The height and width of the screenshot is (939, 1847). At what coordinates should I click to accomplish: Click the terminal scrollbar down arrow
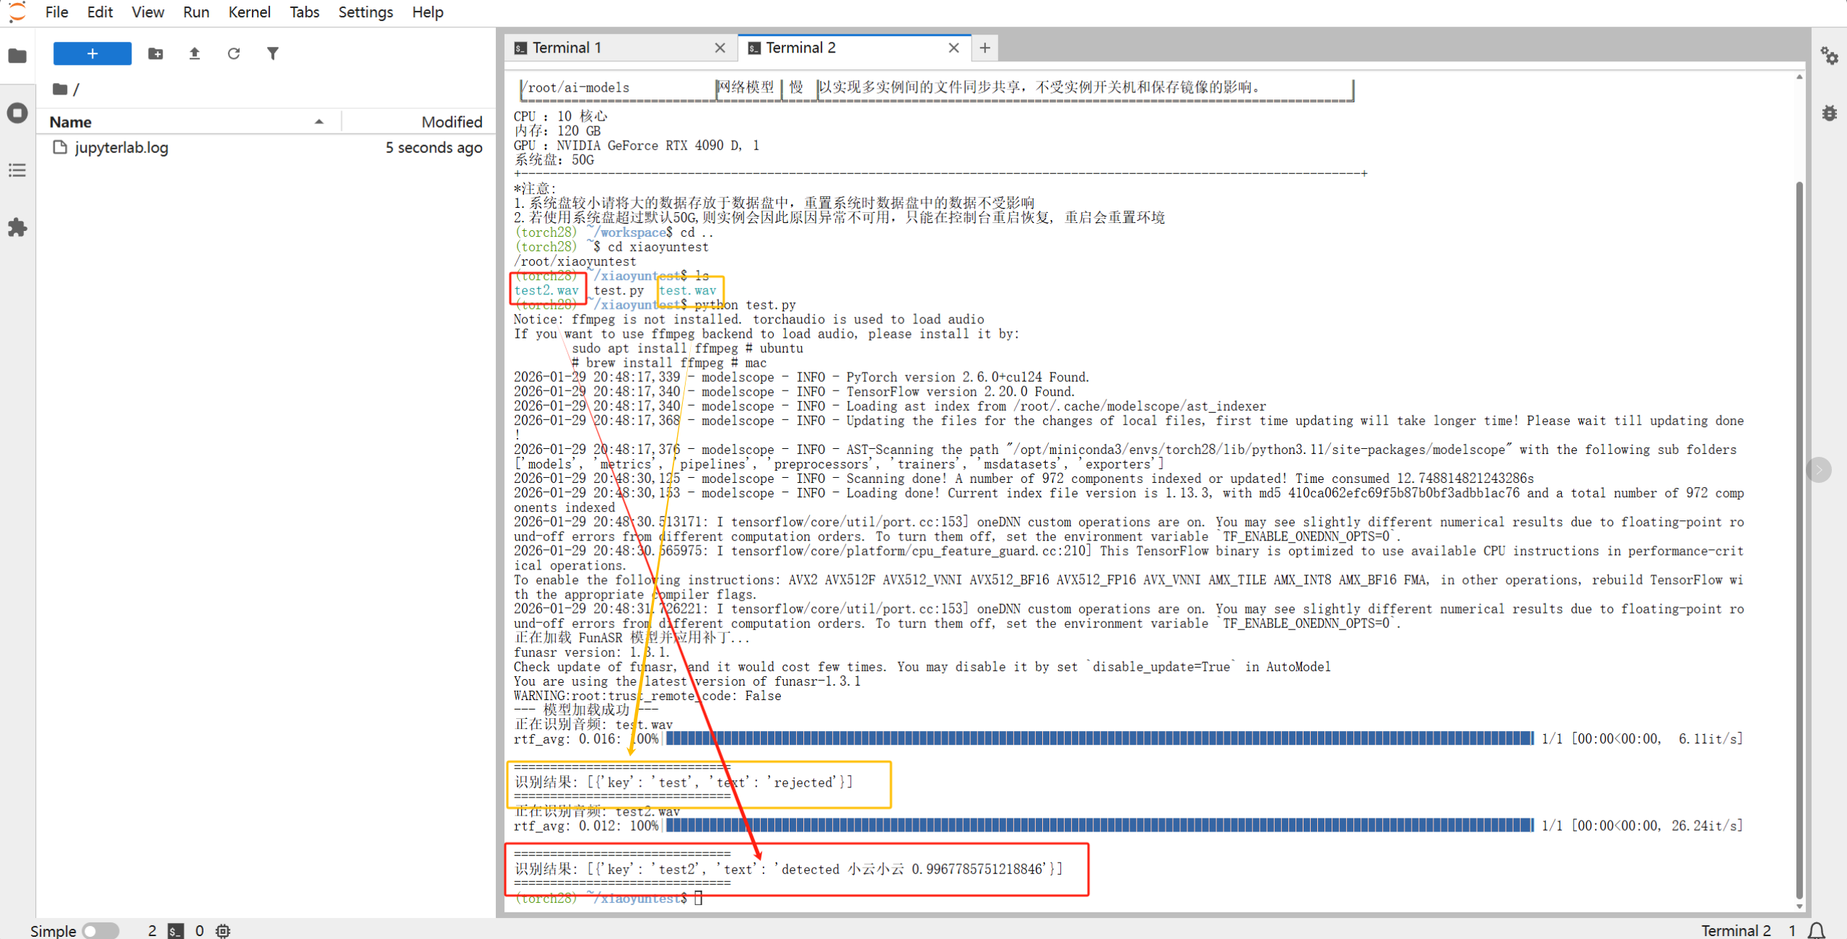pyautogui.click(x=1799, y=907)
